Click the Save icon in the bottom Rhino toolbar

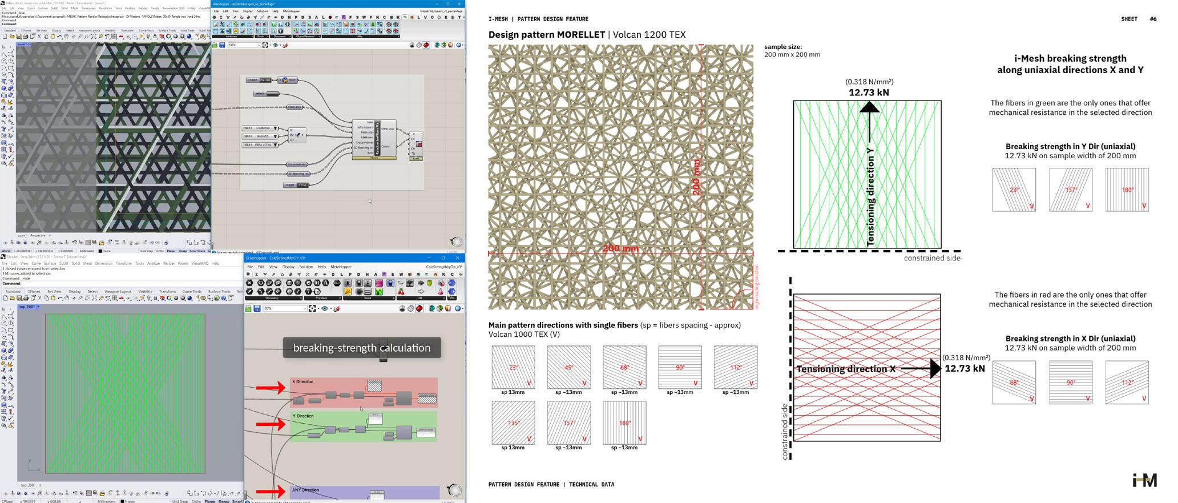click(x=19, y=298)
